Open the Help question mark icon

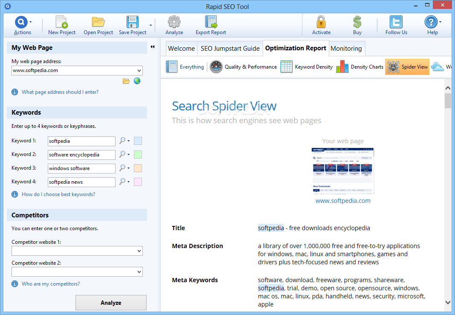coord(431,22)
